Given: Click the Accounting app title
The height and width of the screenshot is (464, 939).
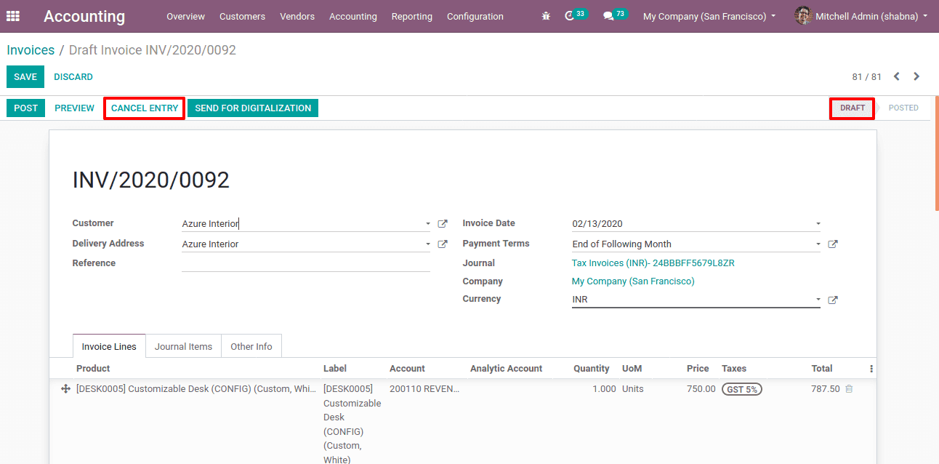Looking at the screenshot, I should click(x=84, y=16).
